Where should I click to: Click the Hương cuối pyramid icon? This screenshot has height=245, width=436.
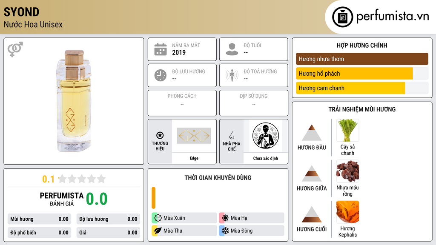point(312,214)
